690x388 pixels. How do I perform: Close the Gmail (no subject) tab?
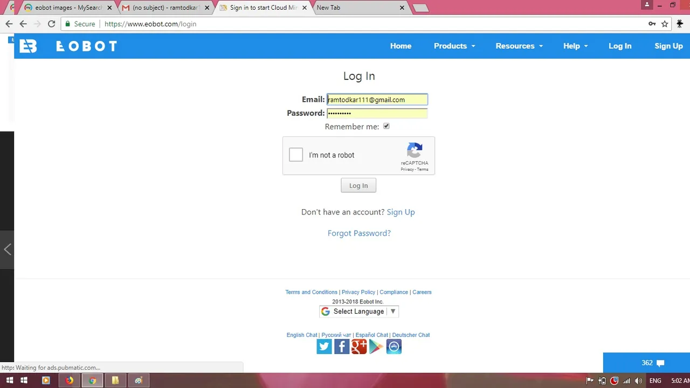[207, 8]
